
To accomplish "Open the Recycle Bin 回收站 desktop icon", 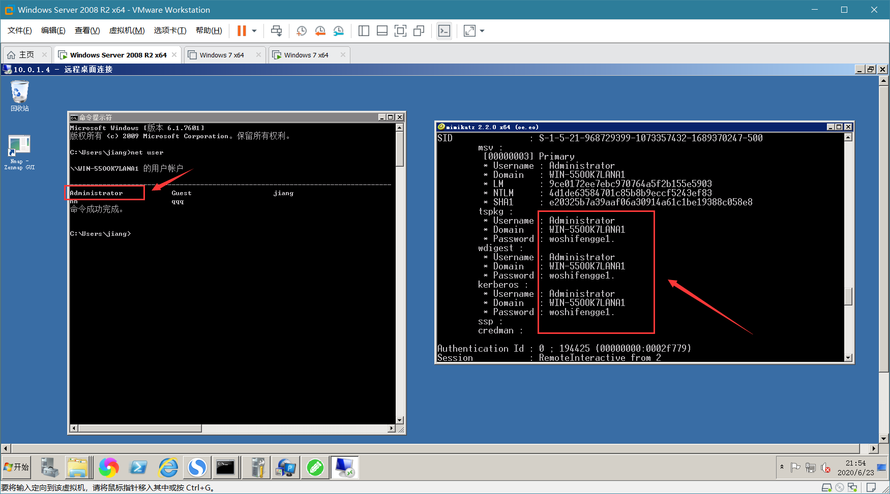I will (19, 96).
